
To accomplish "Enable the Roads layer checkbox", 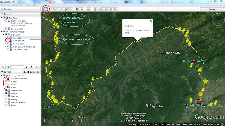I will [6, 87].
